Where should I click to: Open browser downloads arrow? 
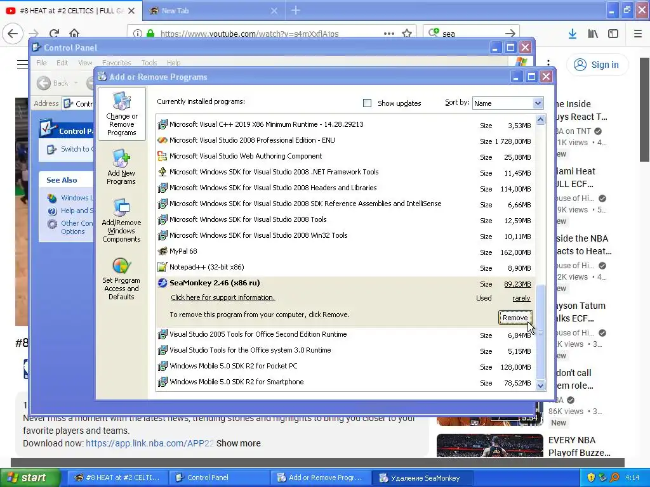(573, 34)
